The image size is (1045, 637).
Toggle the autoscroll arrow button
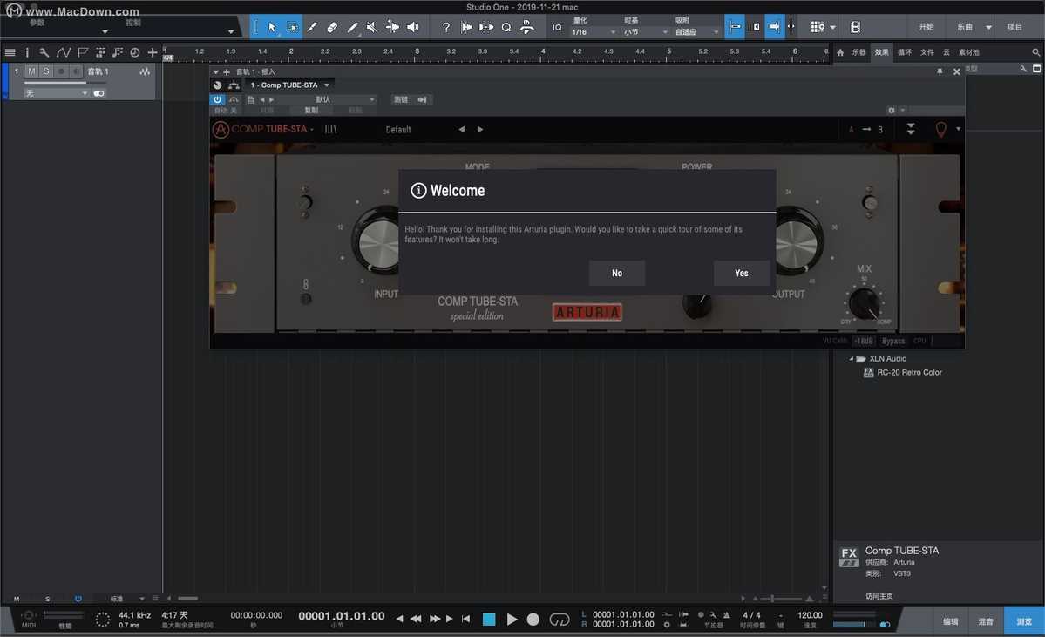[774, 27]
